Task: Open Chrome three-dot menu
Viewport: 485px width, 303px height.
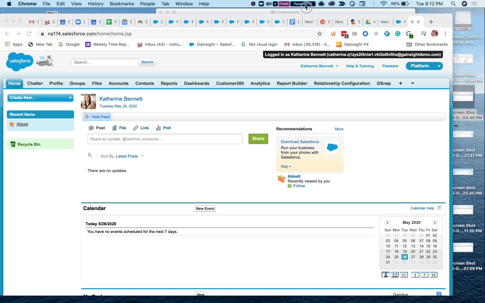Action: click(x=445, y=34)
